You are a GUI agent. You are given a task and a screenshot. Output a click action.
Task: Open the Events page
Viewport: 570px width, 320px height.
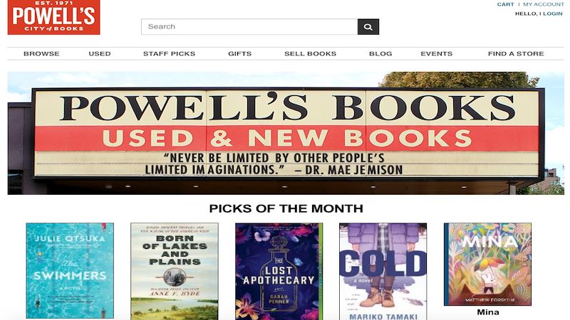[x=436, y=54]
